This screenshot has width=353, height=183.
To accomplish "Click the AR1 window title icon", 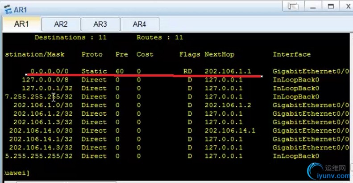I will click(8, 9).
